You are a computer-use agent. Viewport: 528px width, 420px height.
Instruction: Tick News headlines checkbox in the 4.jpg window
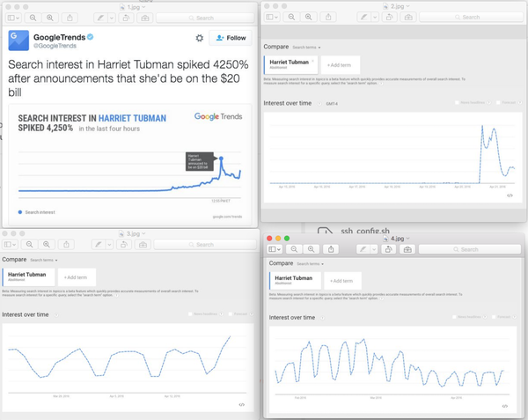point(454,317)
